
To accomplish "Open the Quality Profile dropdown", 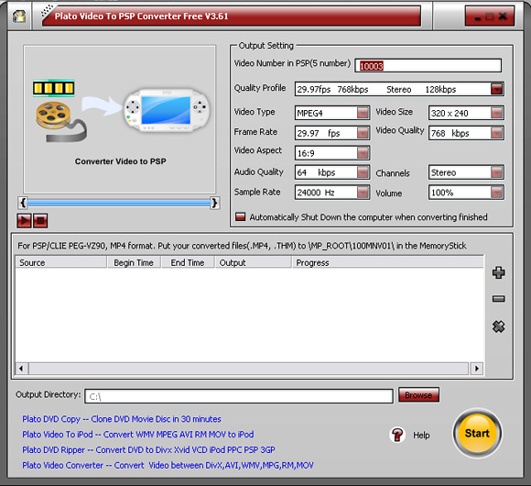I will [x=497, y=89].
